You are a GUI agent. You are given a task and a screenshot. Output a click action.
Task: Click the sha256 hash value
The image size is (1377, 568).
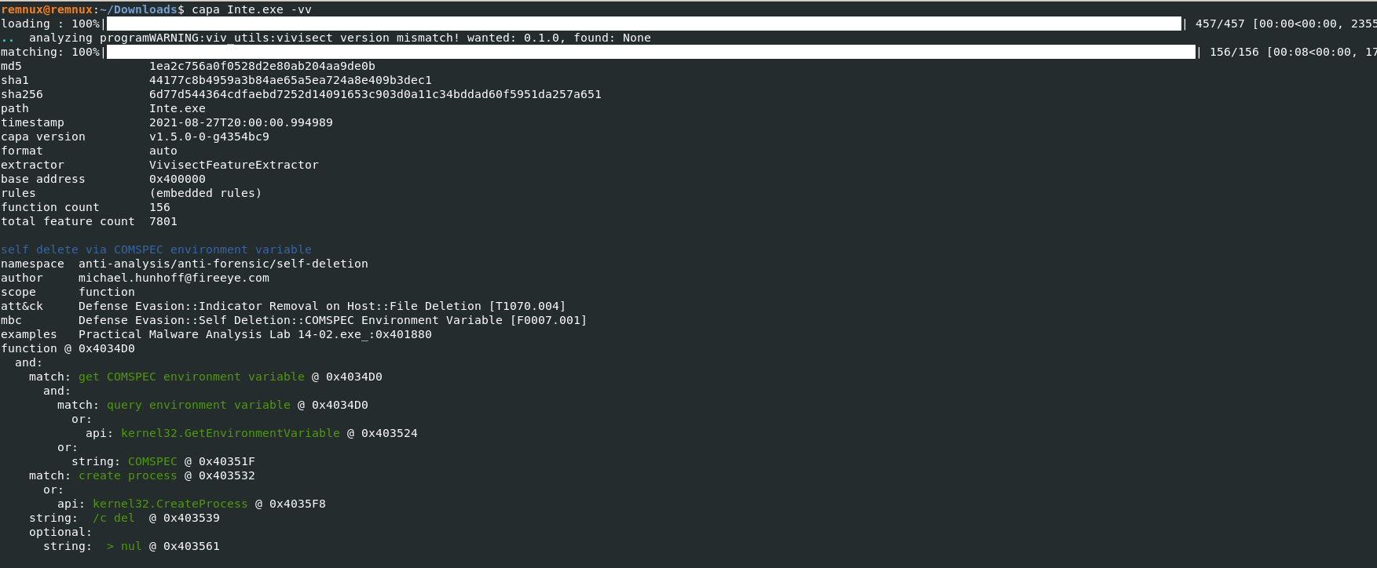[375, 94]
